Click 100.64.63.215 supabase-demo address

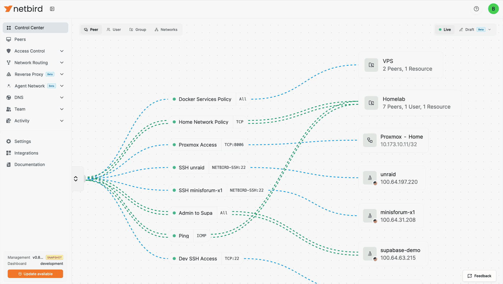click(398, 258)
